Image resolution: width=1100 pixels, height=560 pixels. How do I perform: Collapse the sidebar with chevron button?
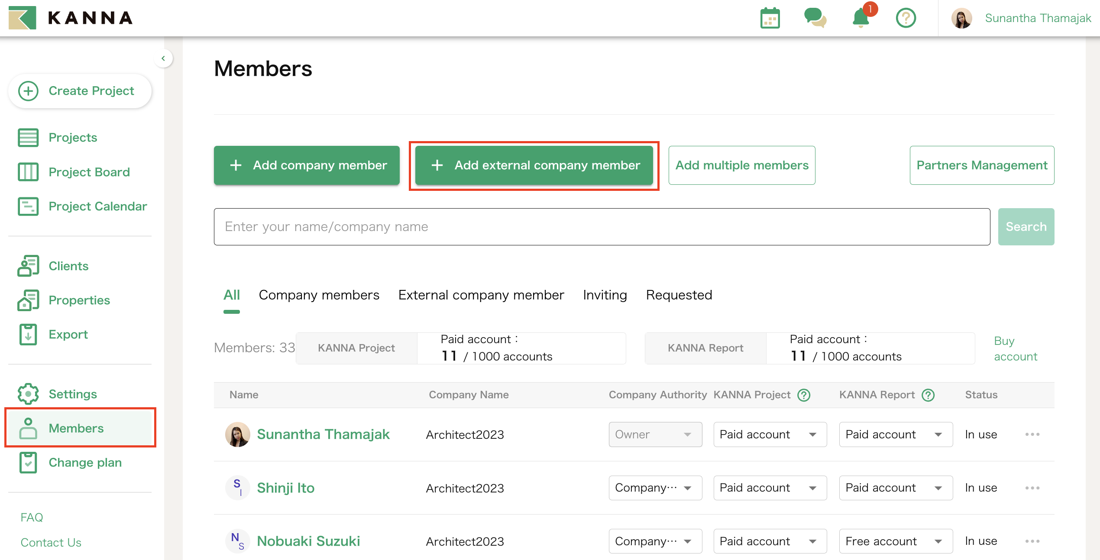tap(163, 58)
